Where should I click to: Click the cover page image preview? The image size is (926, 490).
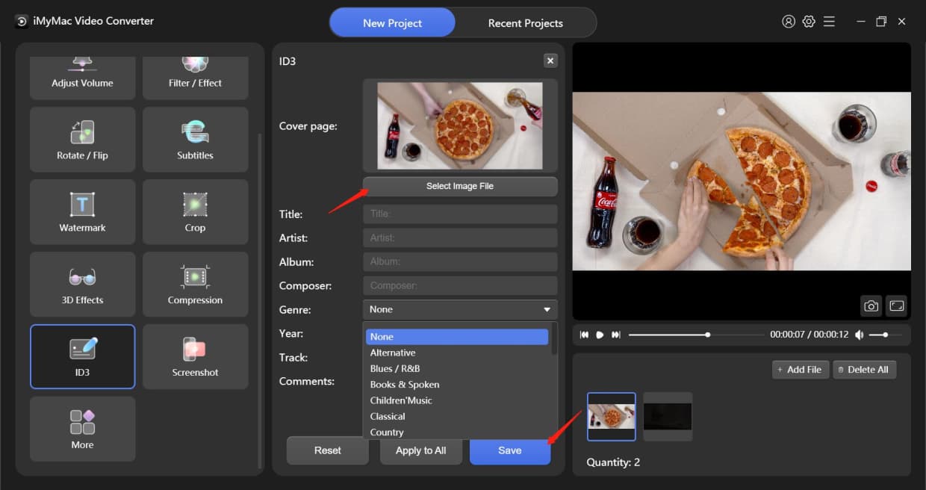(460, 125)
